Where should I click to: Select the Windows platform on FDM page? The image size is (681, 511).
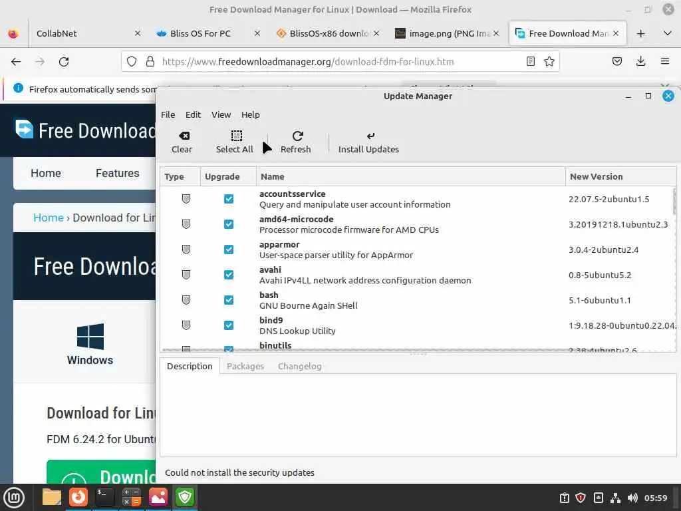click(90, 344)
